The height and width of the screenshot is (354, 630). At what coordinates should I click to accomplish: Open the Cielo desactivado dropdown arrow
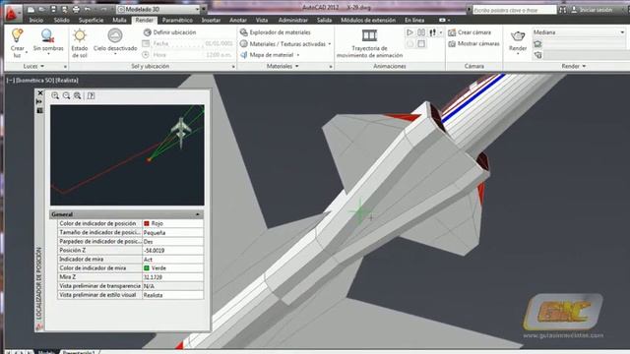click(115, 54)
